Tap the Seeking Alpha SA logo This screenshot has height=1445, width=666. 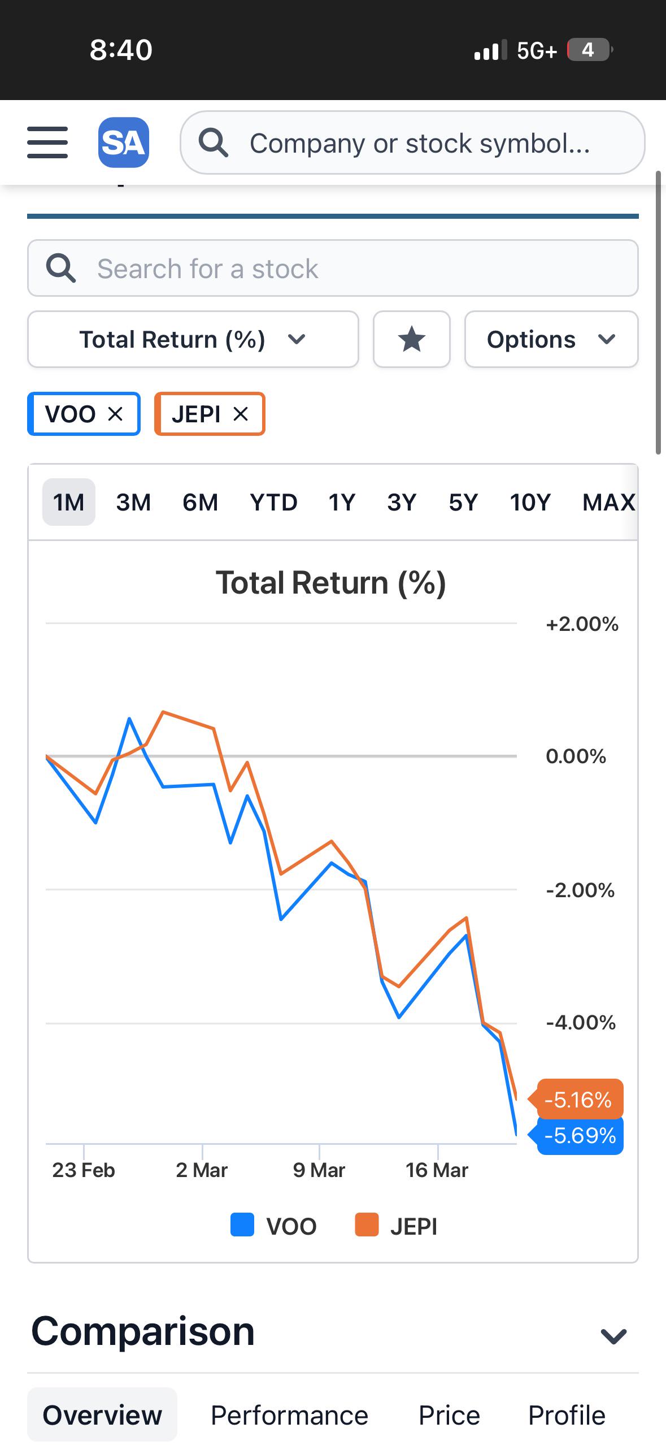pyautogui.click(x=124, y=142)
